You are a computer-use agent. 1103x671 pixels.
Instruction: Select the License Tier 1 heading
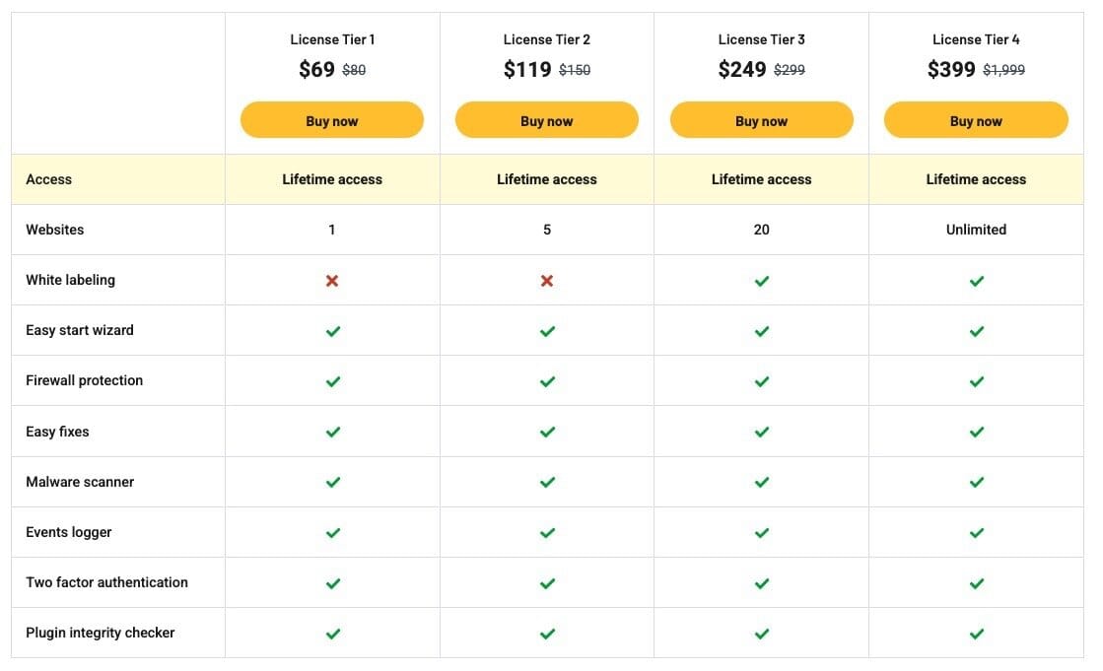(332, 39)
